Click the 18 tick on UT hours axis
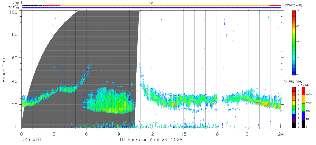This screenshot has height=145, width=316. (216, 134)
